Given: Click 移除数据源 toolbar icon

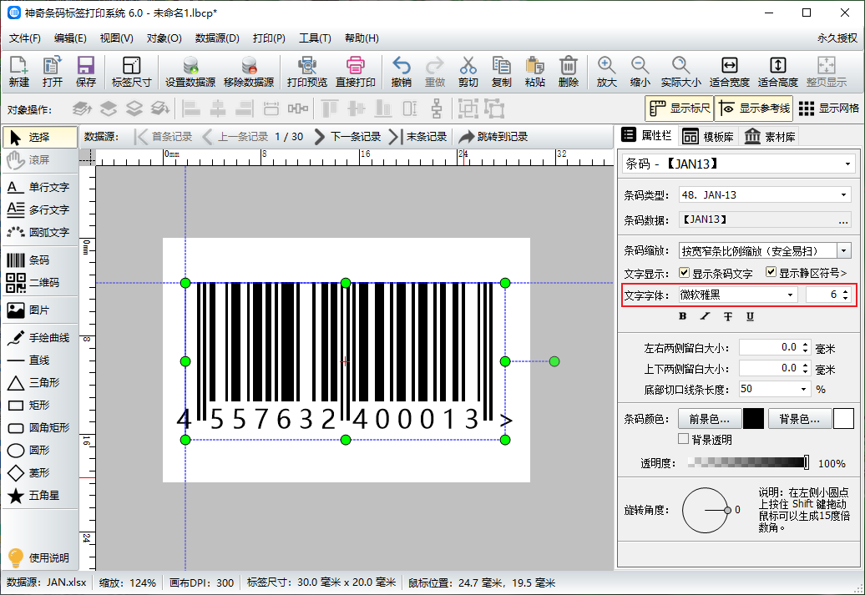Looking at the screenshot, I should tap(249, 71).
